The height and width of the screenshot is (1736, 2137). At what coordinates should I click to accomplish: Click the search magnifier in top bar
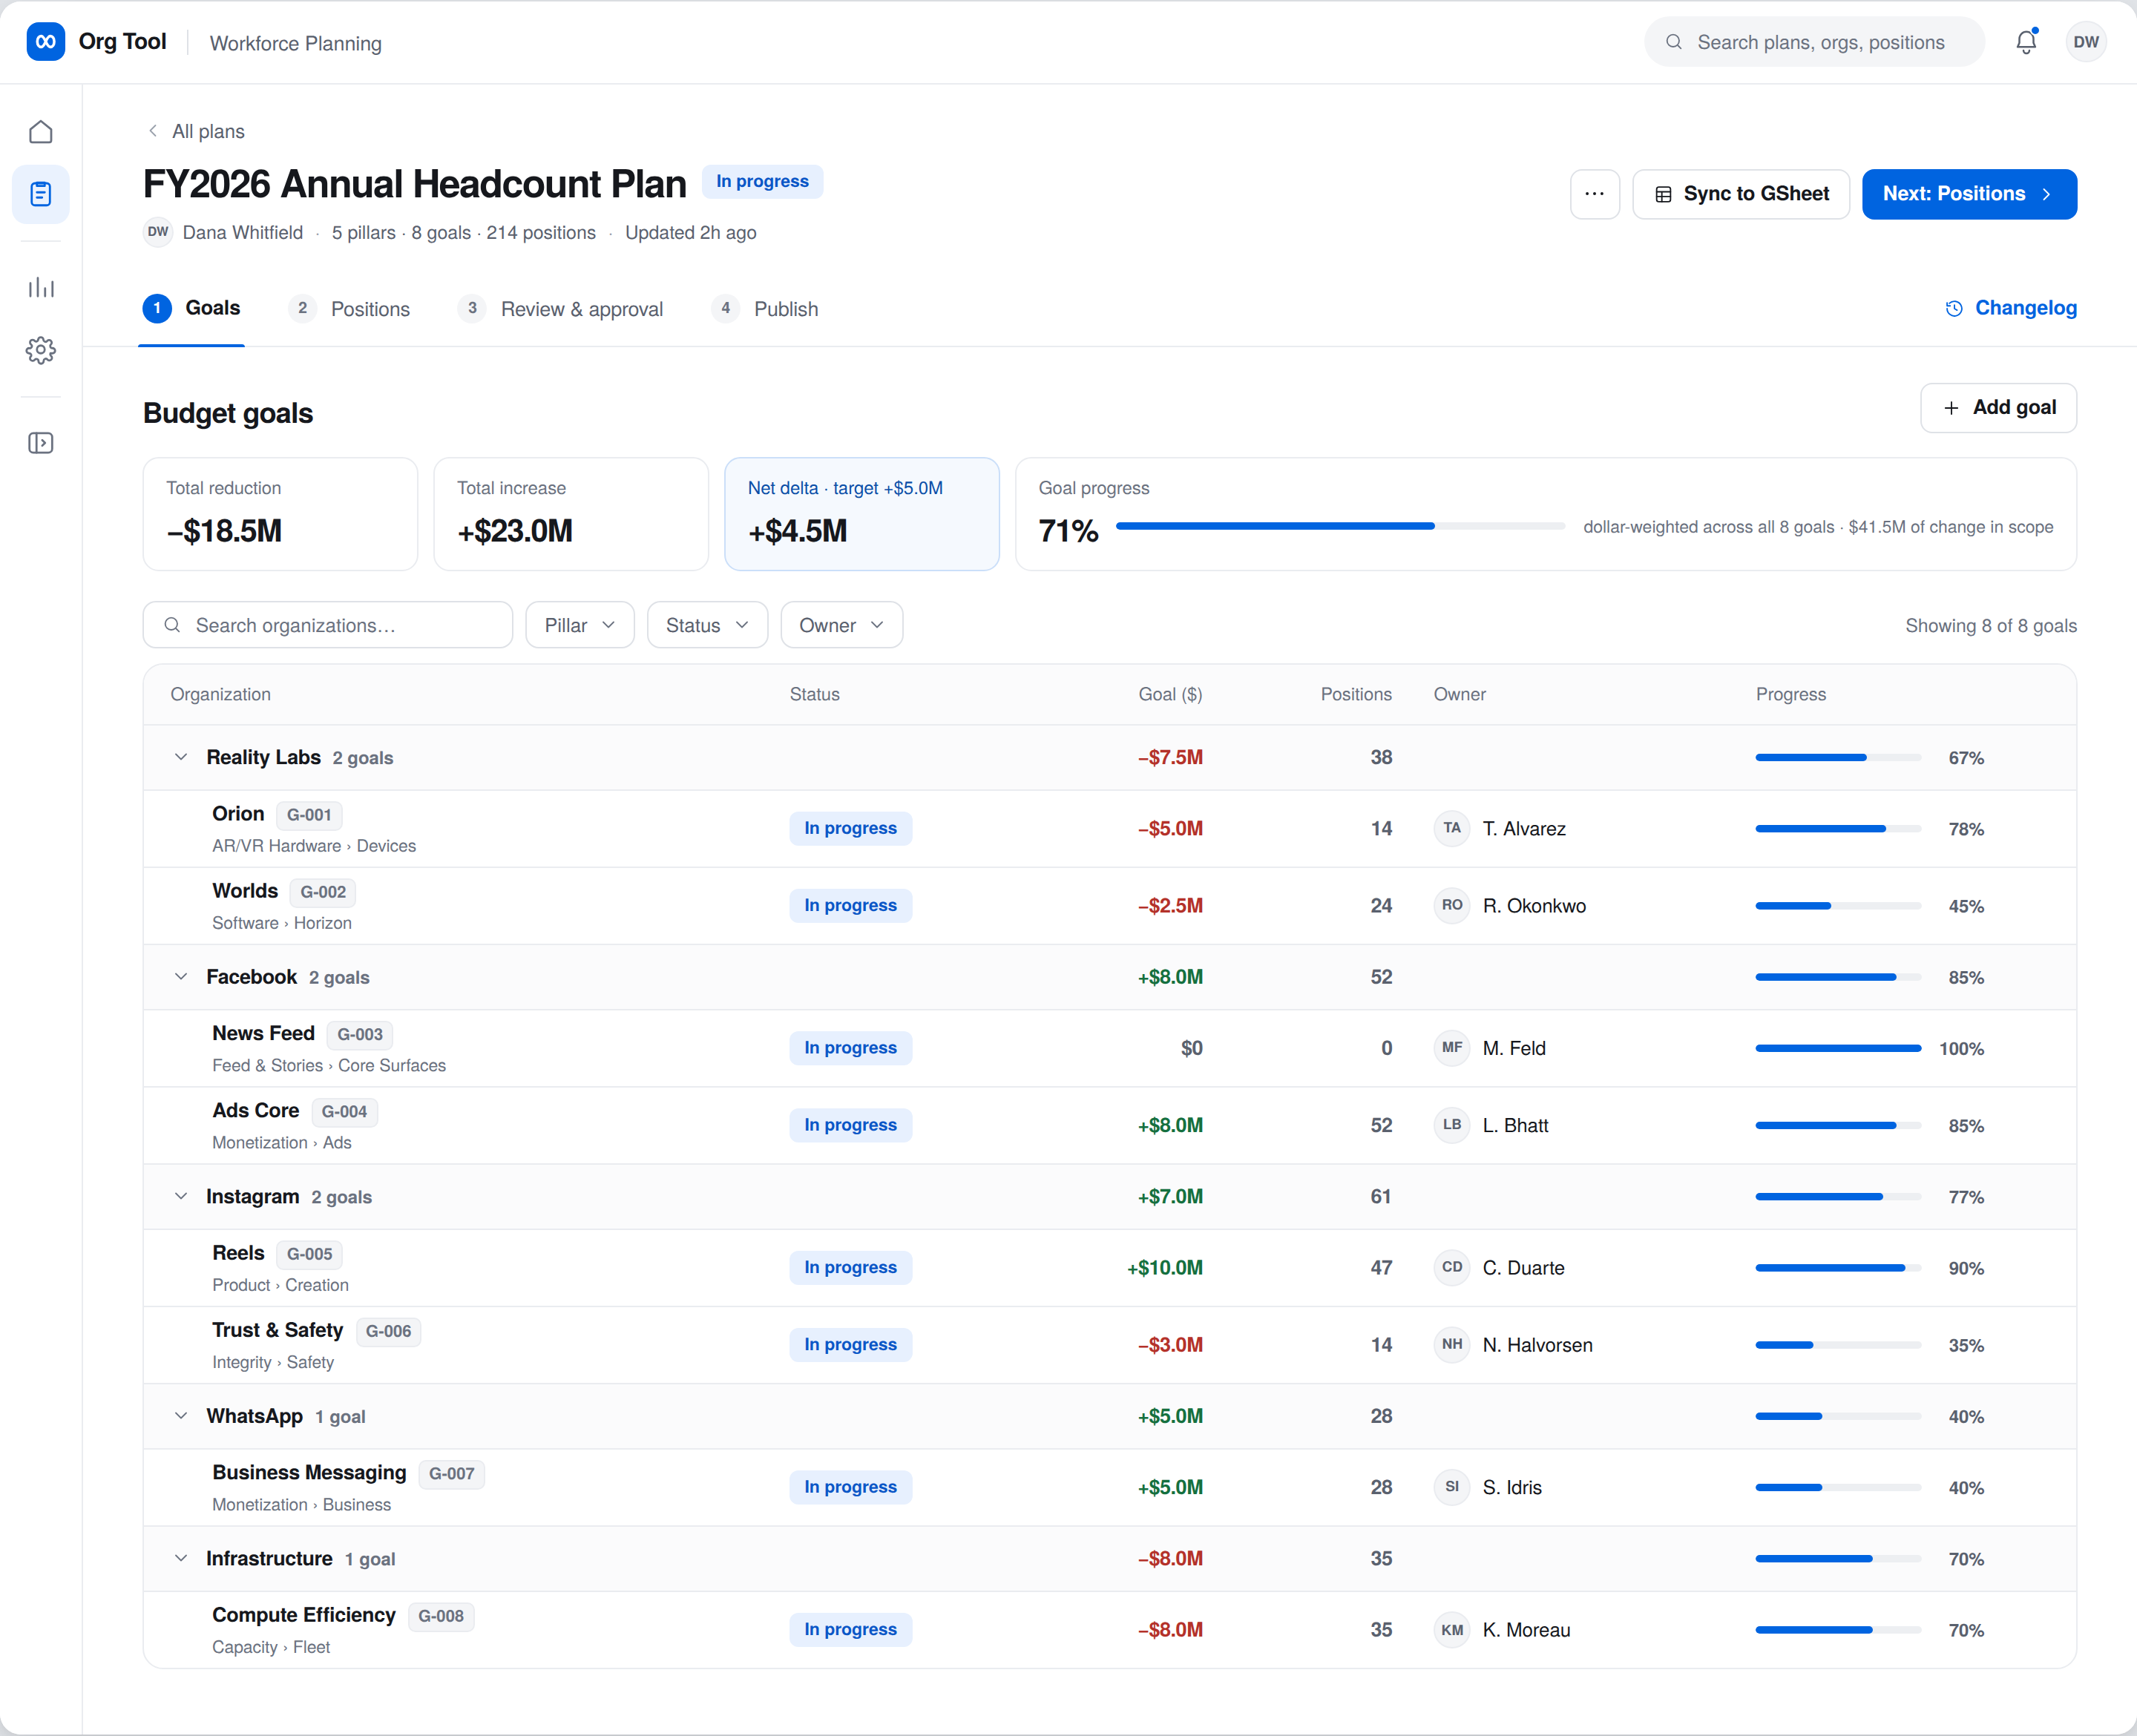[x=1673, y=42]
